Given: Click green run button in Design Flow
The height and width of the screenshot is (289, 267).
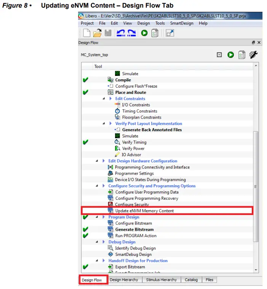Looking at the screenshot, I should coord(230,55).
